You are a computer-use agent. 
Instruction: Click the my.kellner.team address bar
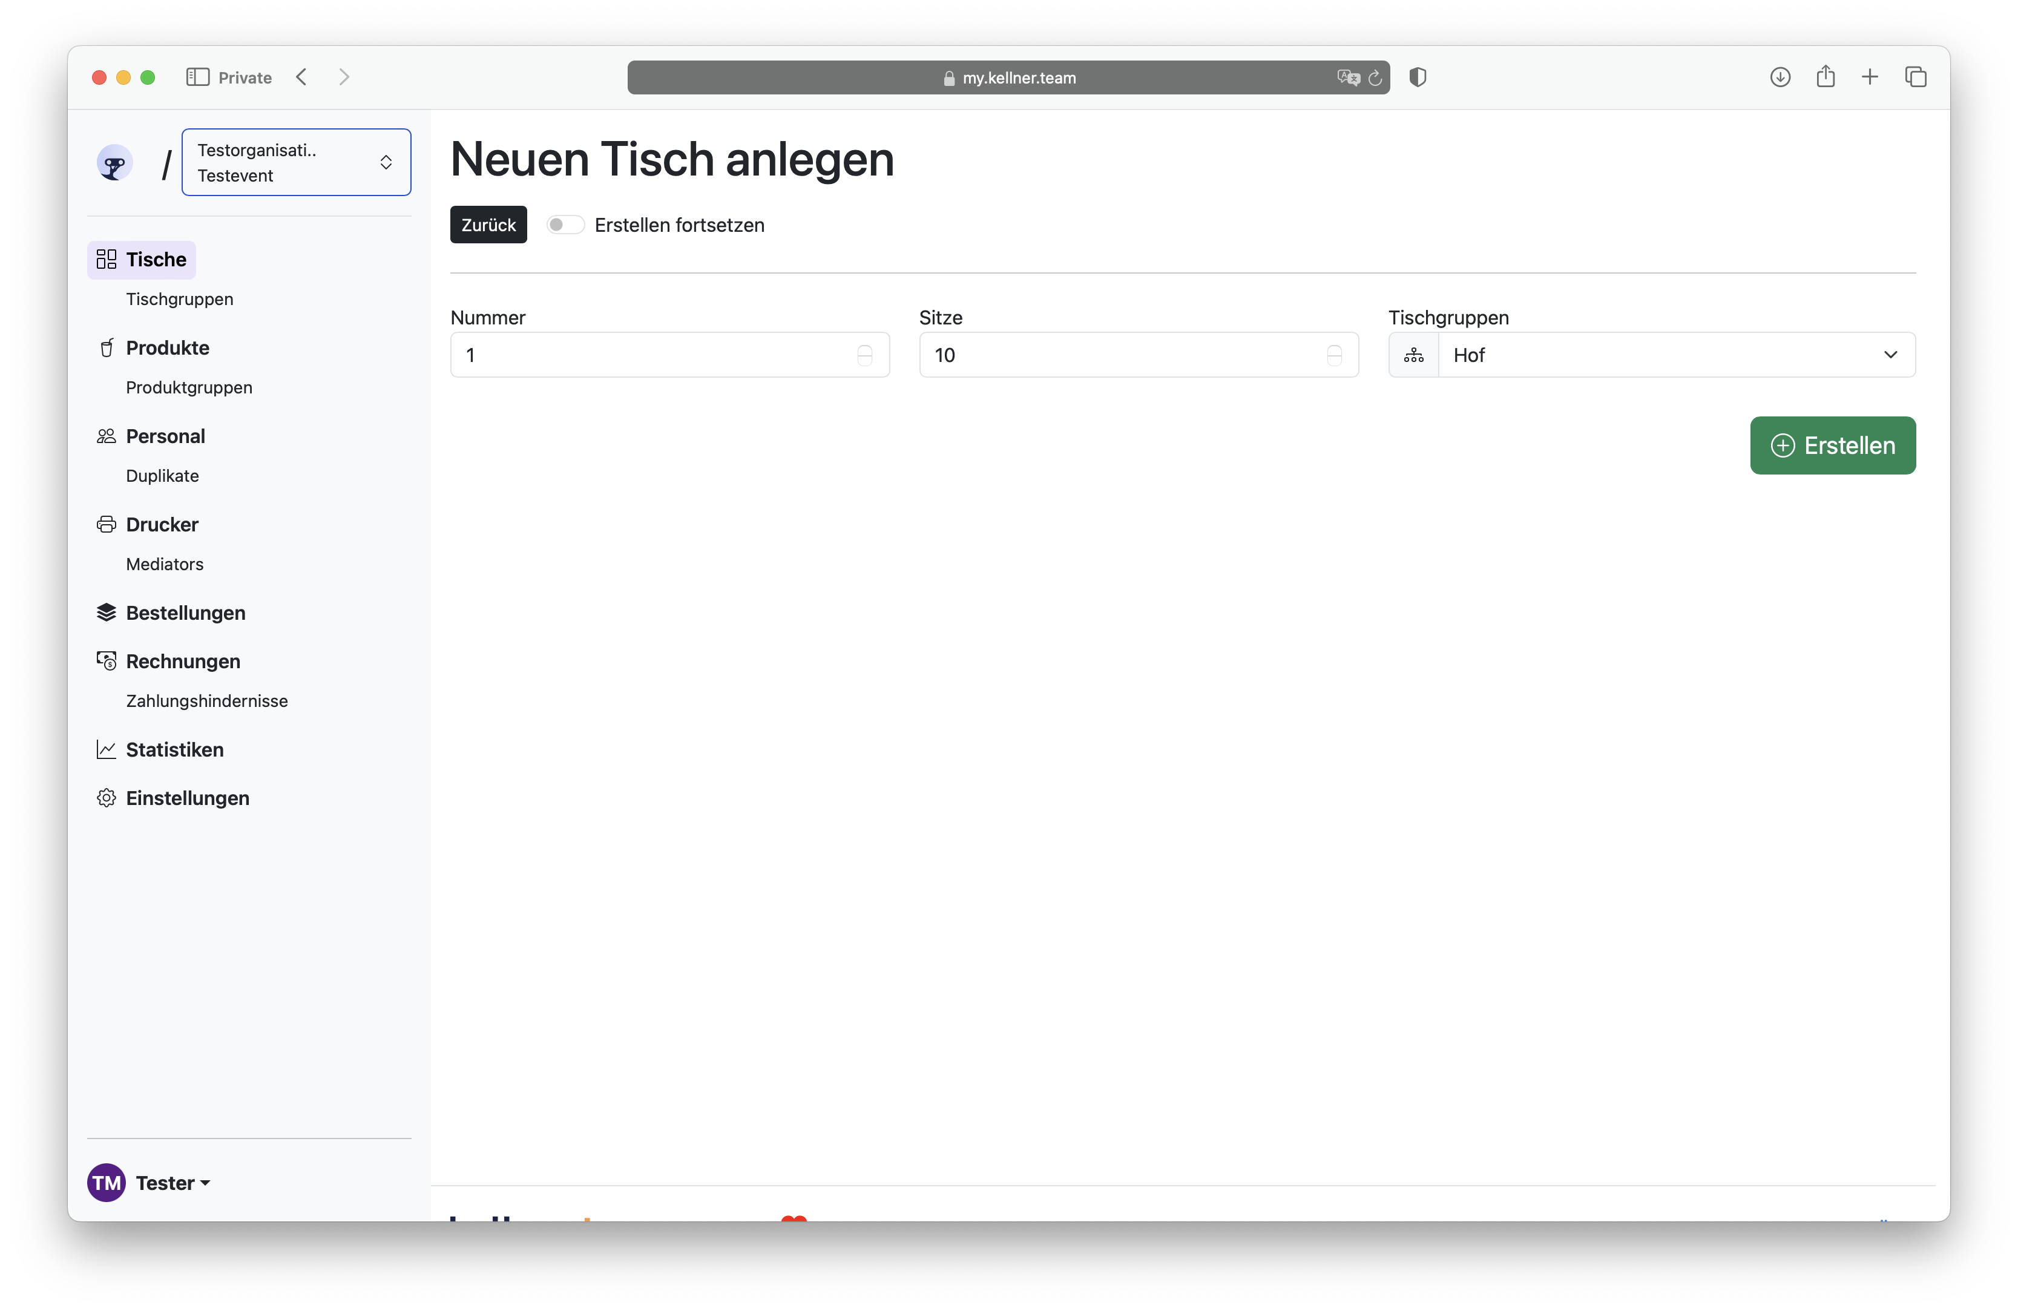[1008, 77]
